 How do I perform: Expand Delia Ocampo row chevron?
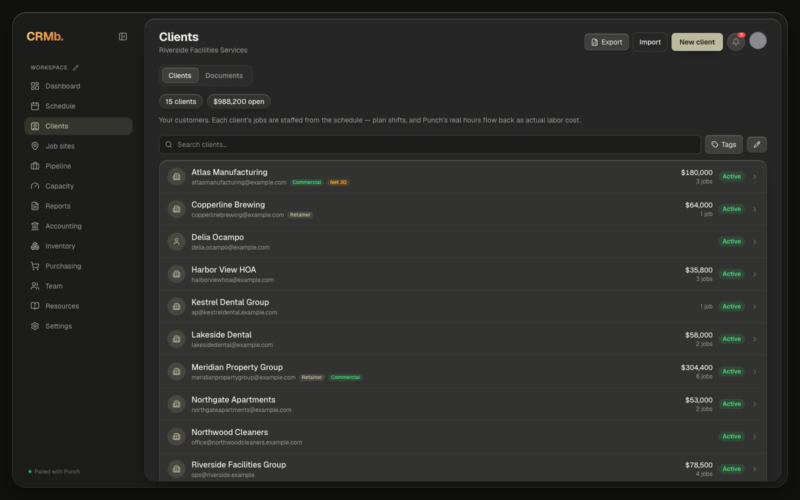[x=754, y=241]
